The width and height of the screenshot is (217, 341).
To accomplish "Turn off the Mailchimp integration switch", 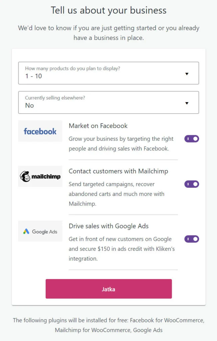I will tap(192, 184).
